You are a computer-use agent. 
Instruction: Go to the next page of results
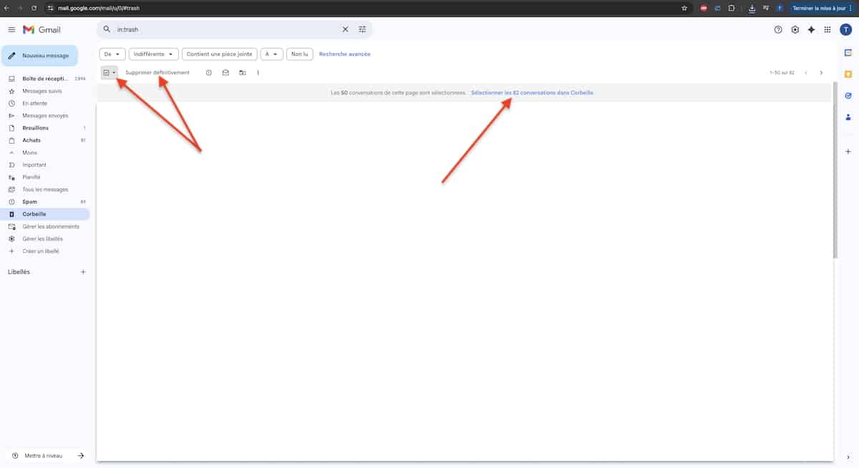pyautogui.click(x=821, y=72)
